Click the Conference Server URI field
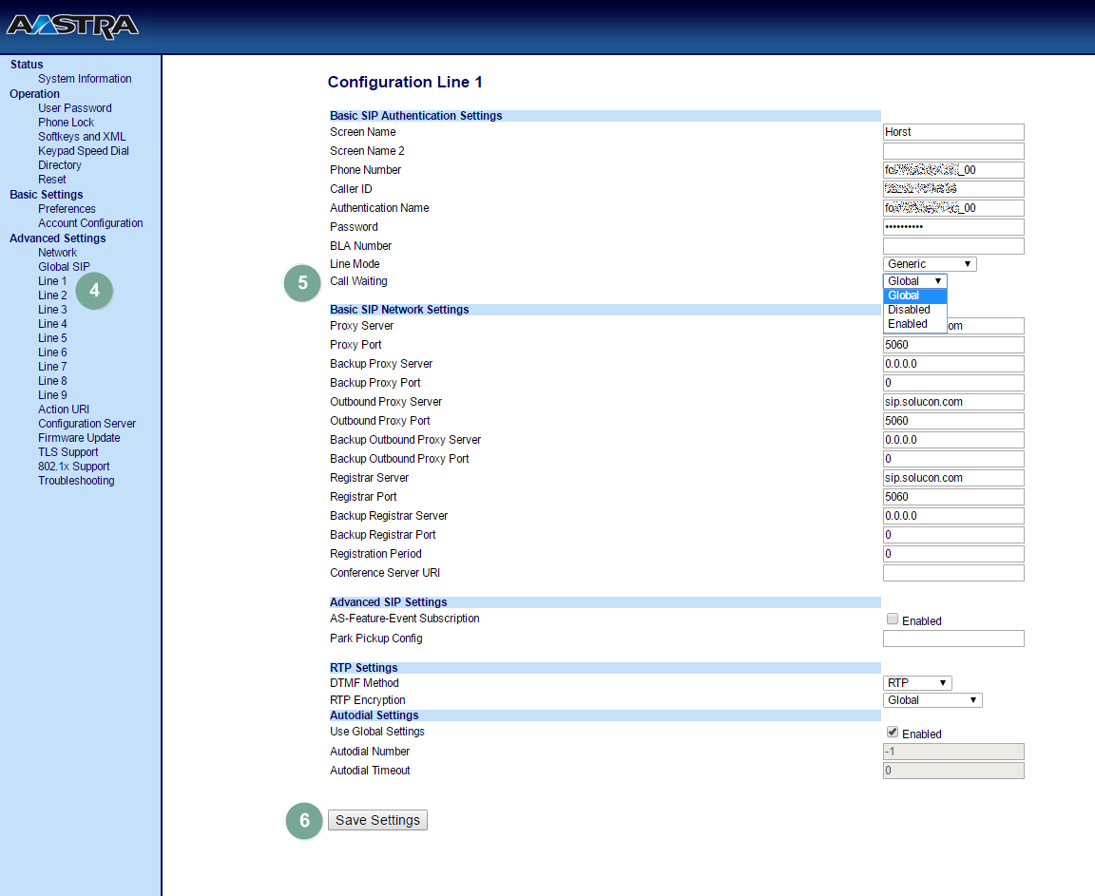This screenshot has height=896, width=1095. point(952,573)
